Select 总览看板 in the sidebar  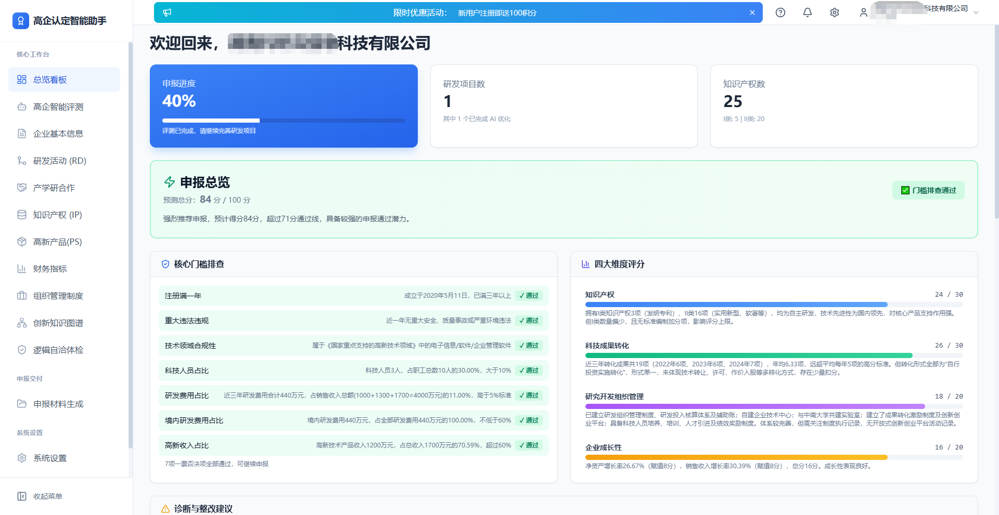(x=64, y=80)
